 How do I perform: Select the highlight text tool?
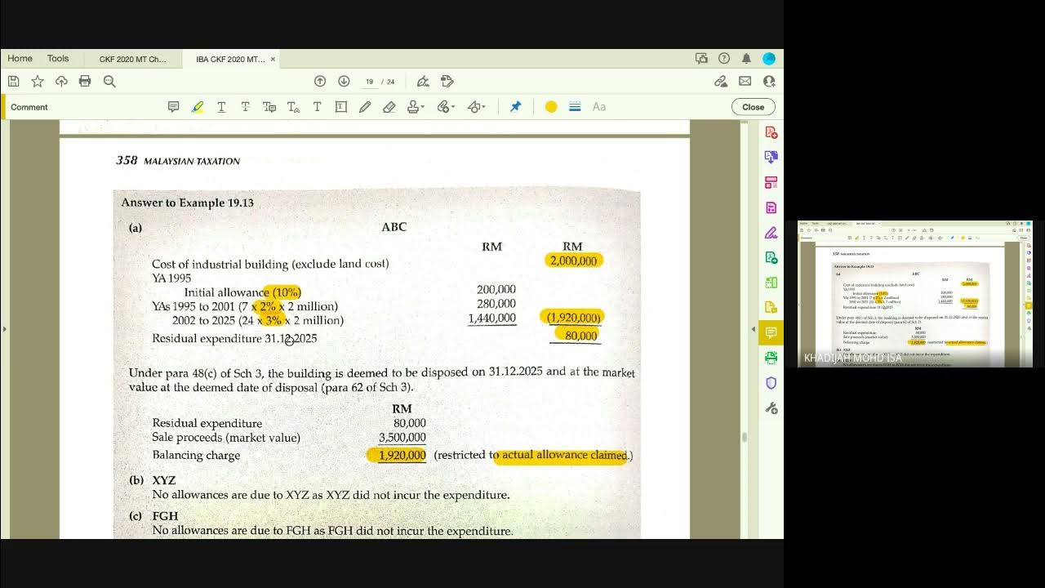[198, 107]
